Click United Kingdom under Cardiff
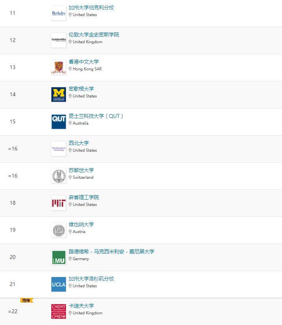The image size is (282, 325). point(87,313)
